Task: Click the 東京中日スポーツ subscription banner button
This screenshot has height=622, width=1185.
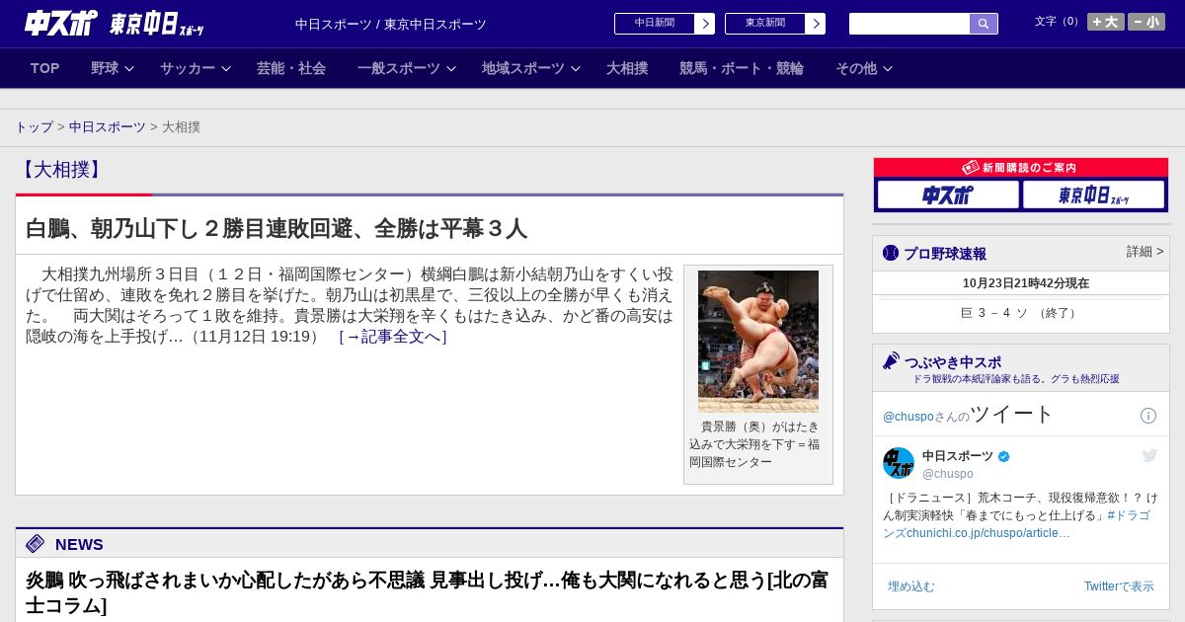Action: 1093,194
